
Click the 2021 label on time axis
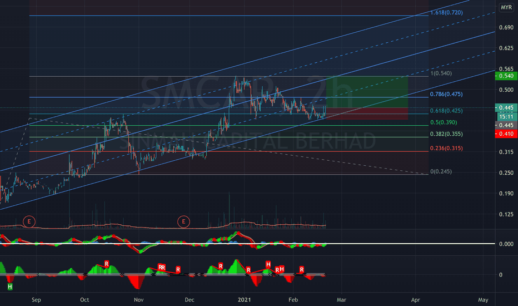coord(244,300)
